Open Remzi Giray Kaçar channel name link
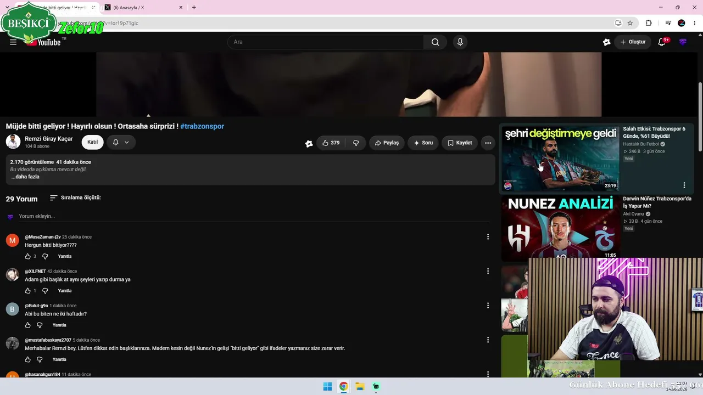The image size is (703, 395). (49, 139)
